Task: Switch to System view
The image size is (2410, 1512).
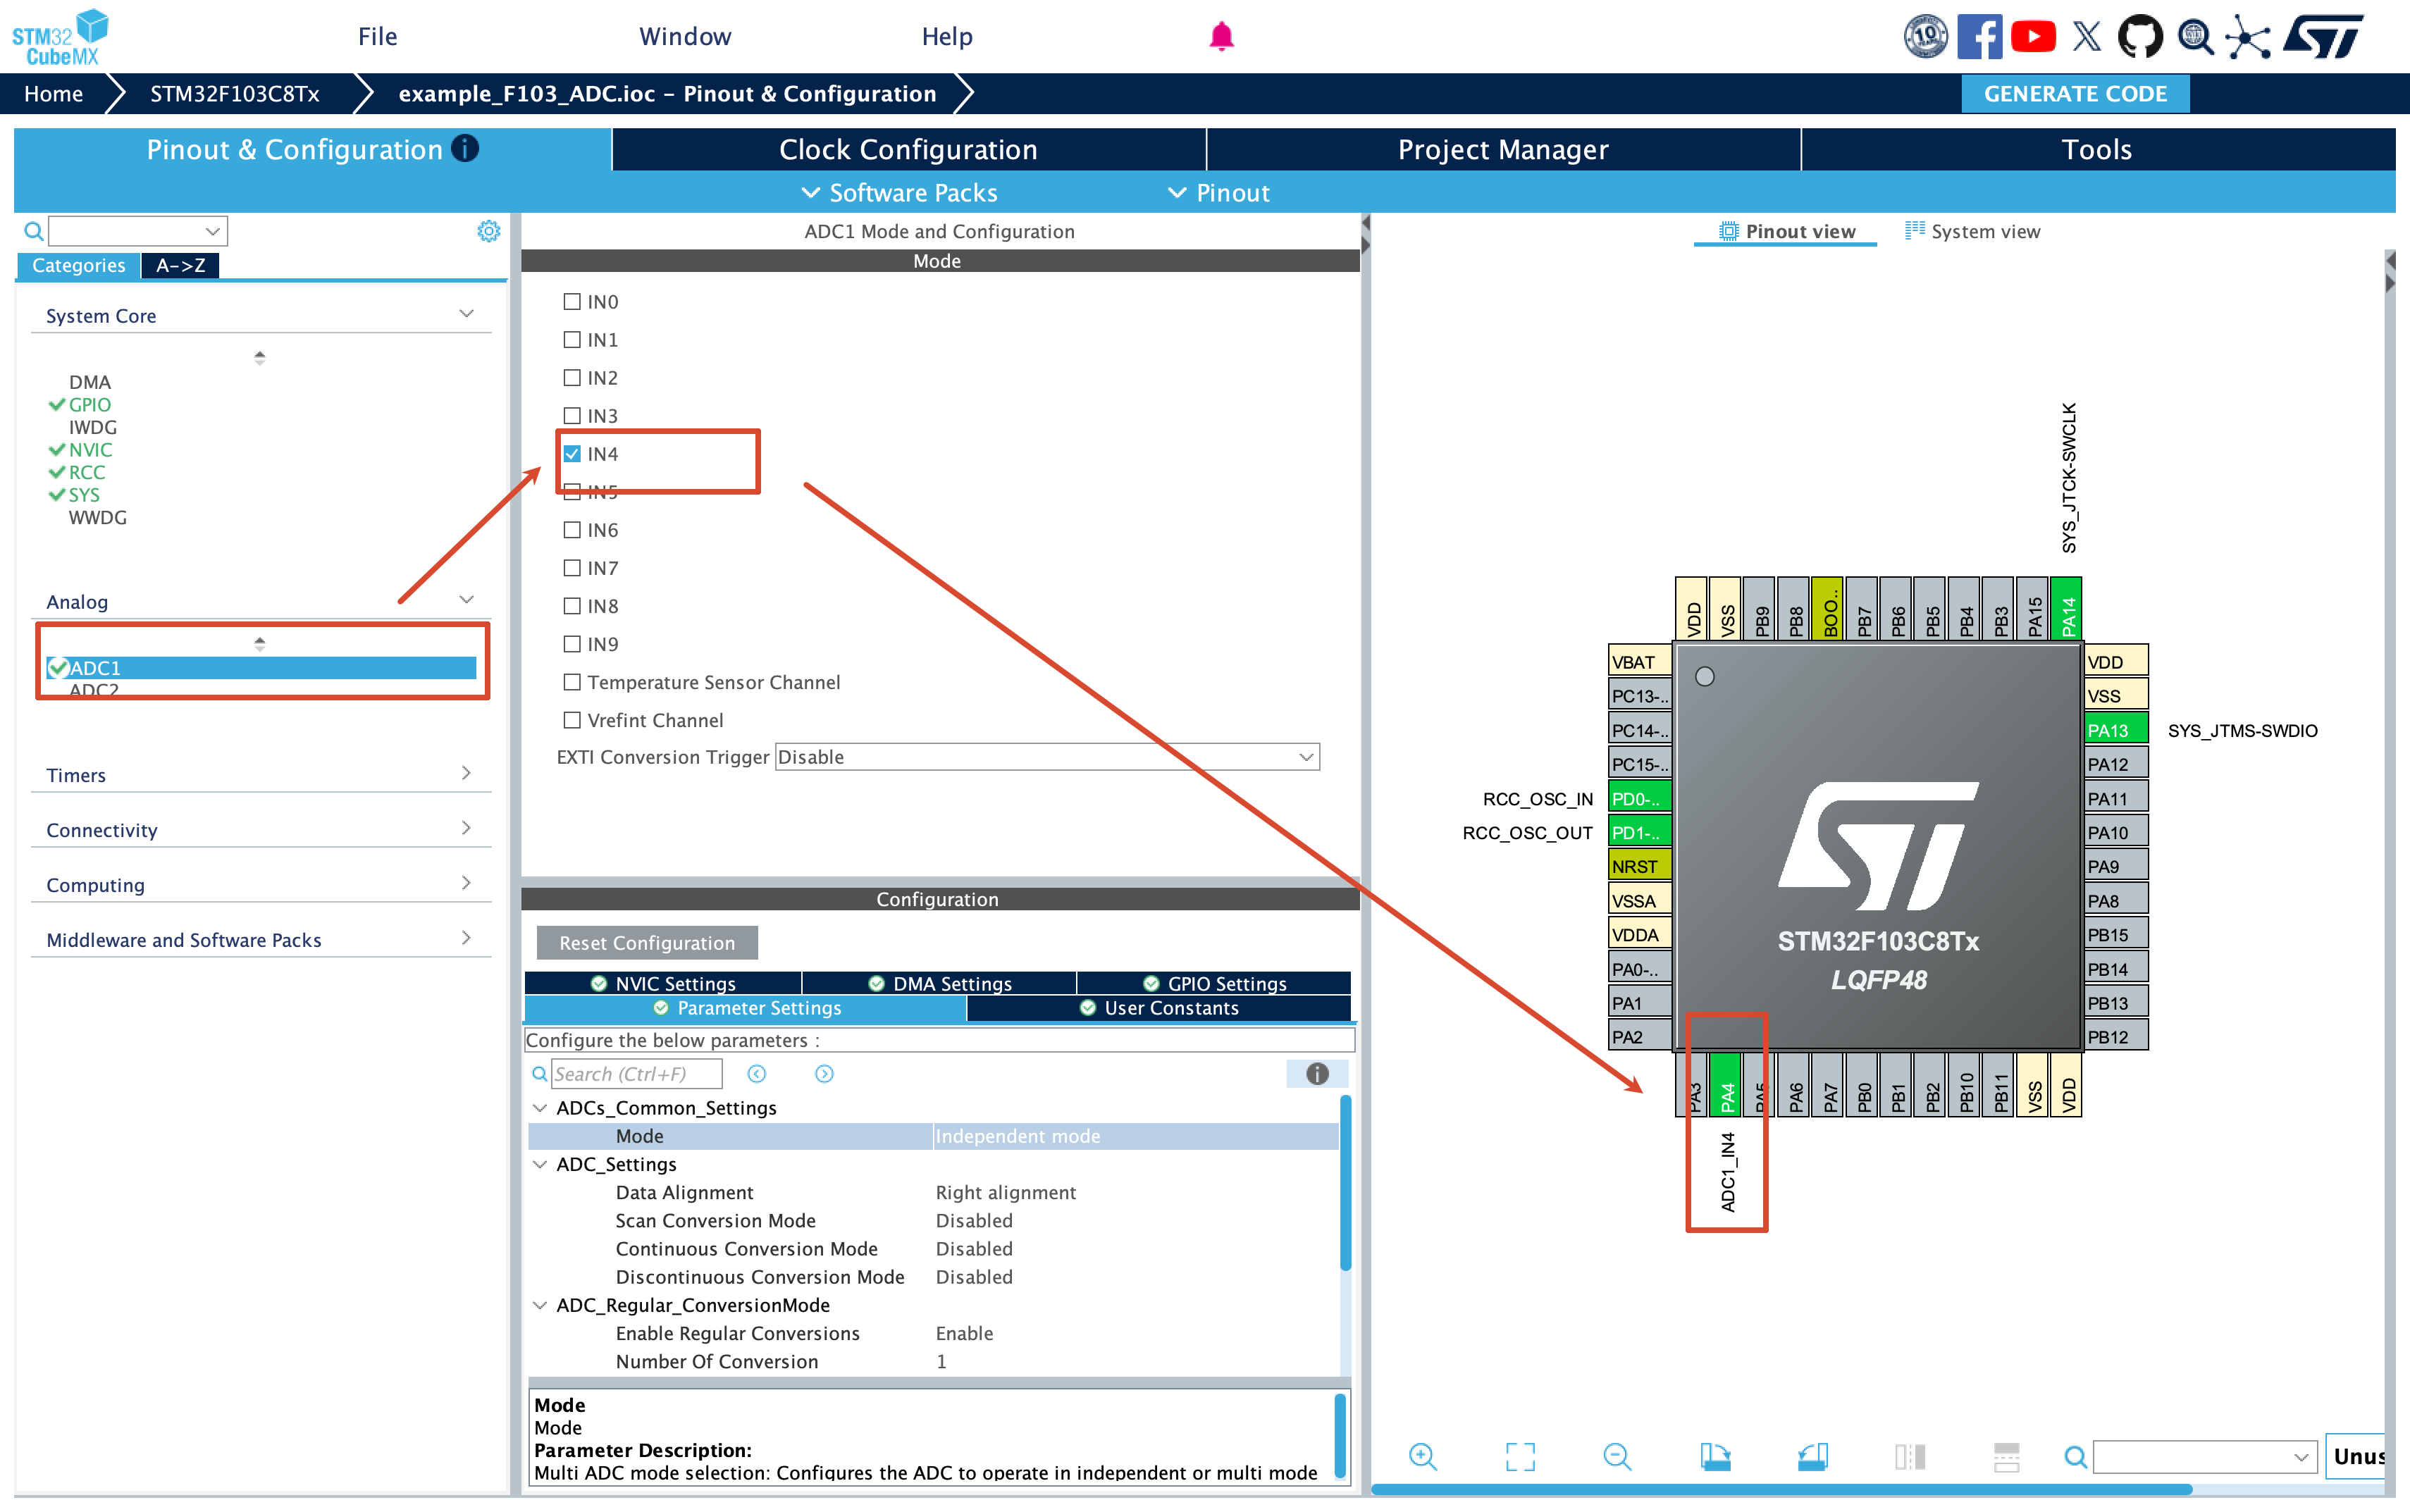Action: coord(1972,231)
